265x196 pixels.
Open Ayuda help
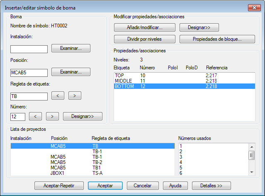(175, 186)
